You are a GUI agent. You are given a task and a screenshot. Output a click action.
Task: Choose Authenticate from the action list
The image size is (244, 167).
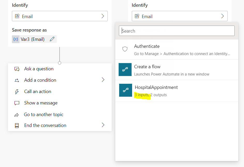(177, 50)
